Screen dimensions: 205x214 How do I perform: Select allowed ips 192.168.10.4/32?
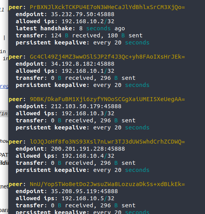pyautogui.click(x=88, y=156)
